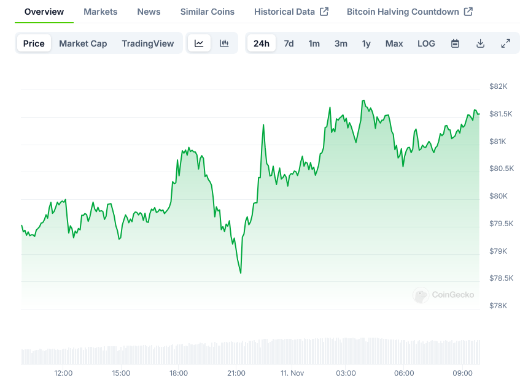
Task: Open the Similar Coins tab
Action: [x=207, y=12]
